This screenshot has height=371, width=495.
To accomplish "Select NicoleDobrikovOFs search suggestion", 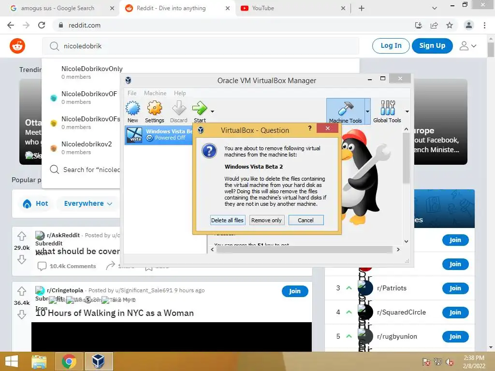I will point(90,122).
